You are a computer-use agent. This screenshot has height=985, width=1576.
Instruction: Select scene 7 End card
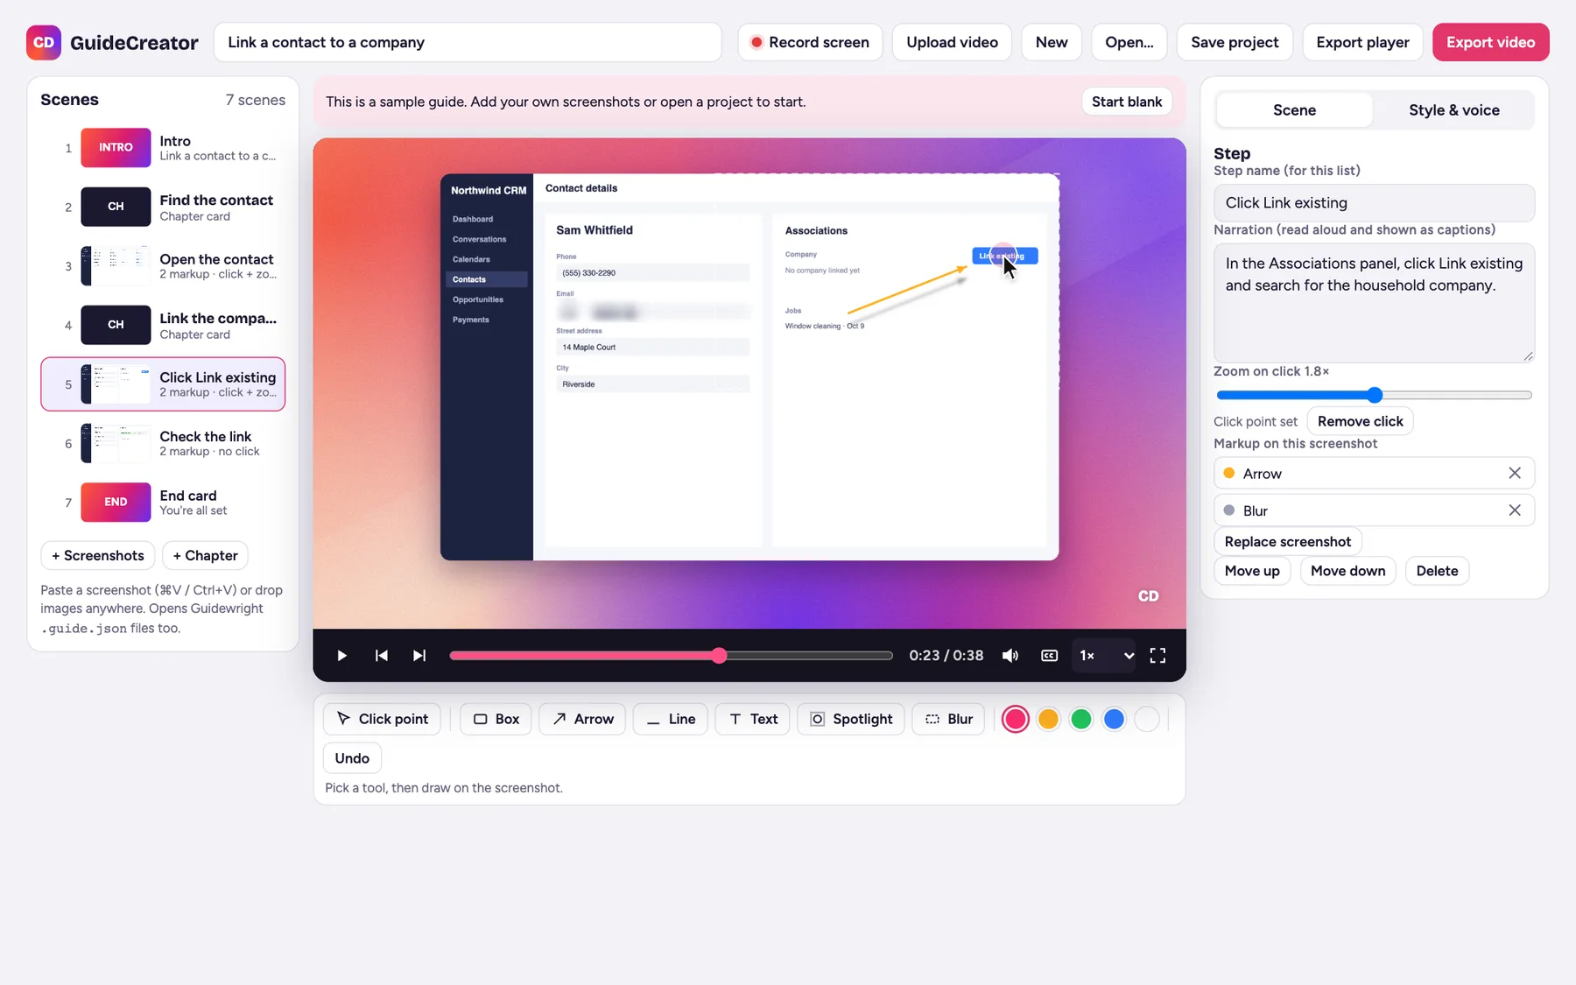pyautogui.click(x=163, y=503)
